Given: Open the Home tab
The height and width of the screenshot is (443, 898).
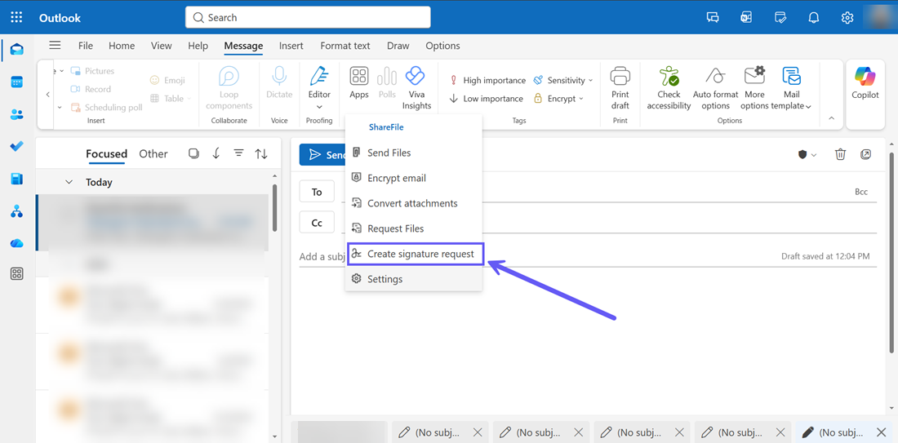Looking at the screenshot, I should point(122,46).
